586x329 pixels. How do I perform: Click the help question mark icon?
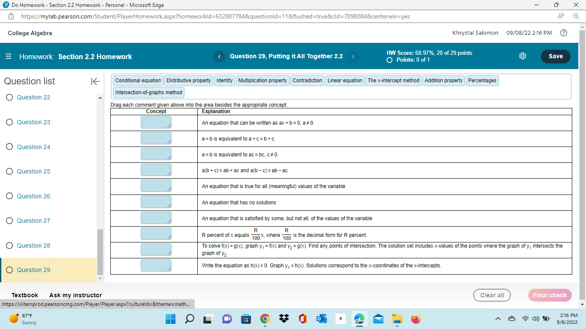click(564, 33)
